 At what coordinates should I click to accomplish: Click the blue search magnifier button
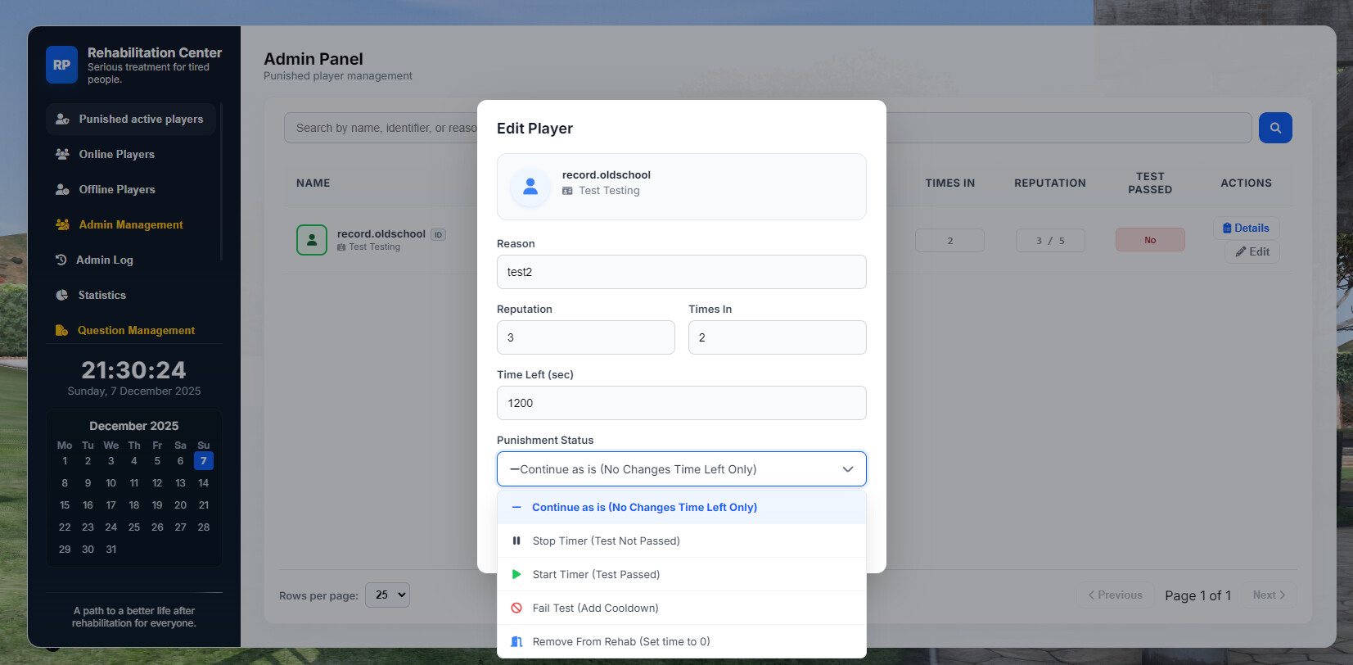(1274, 128)
